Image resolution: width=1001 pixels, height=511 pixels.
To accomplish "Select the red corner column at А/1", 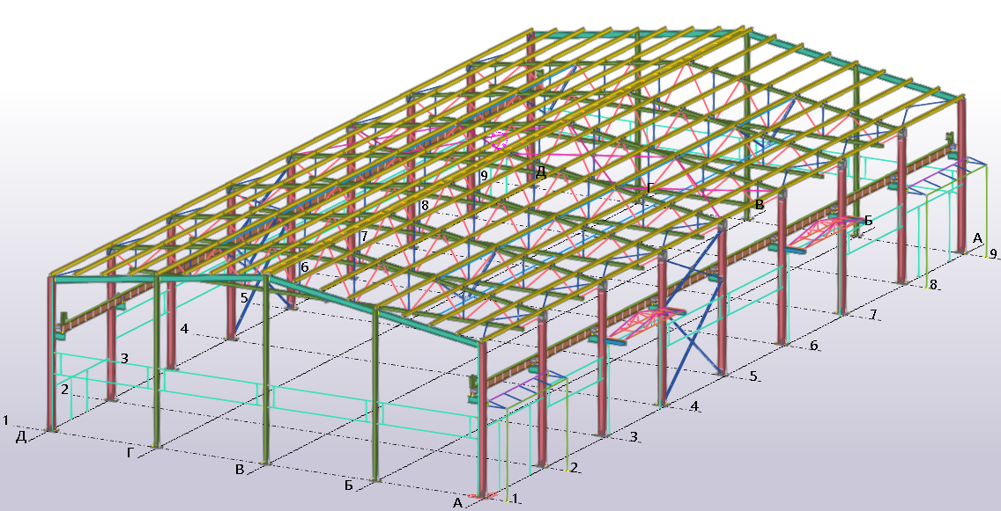I will pyautogui.click(x=482, y=422).
